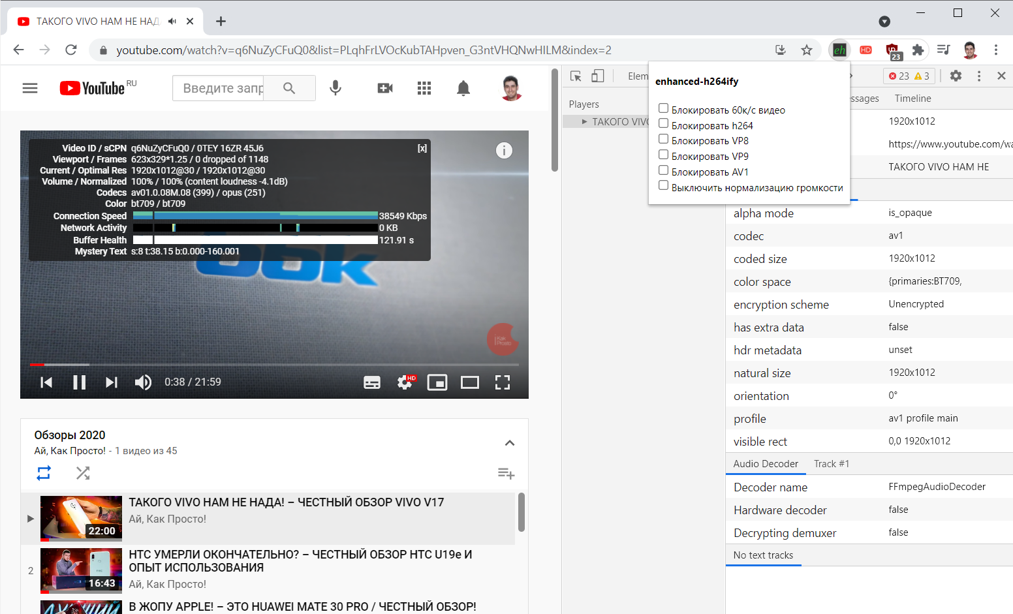Go back in browser history
1013x614 pixels.
(18, 50)
